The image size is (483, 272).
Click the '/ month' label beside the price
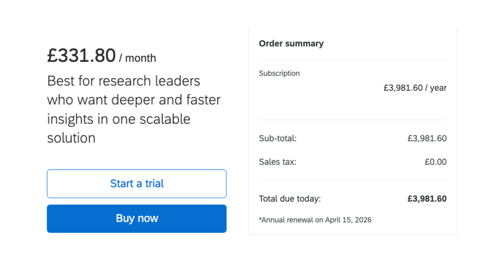[137, 58]
